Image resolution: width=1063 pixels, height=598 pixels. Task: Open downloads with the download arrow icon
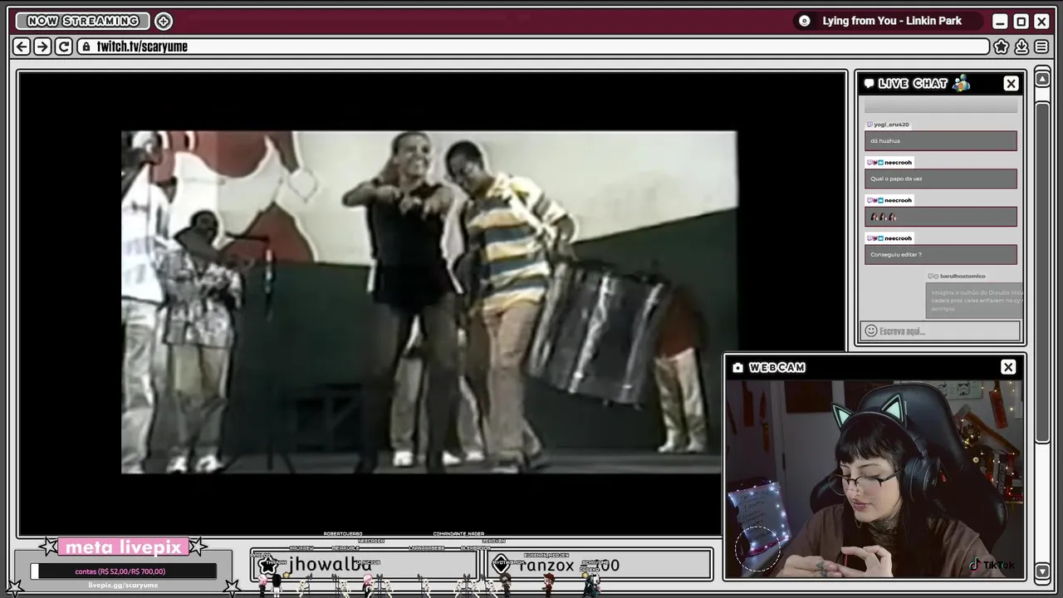pyautogui.click(x=1021, y=47)
